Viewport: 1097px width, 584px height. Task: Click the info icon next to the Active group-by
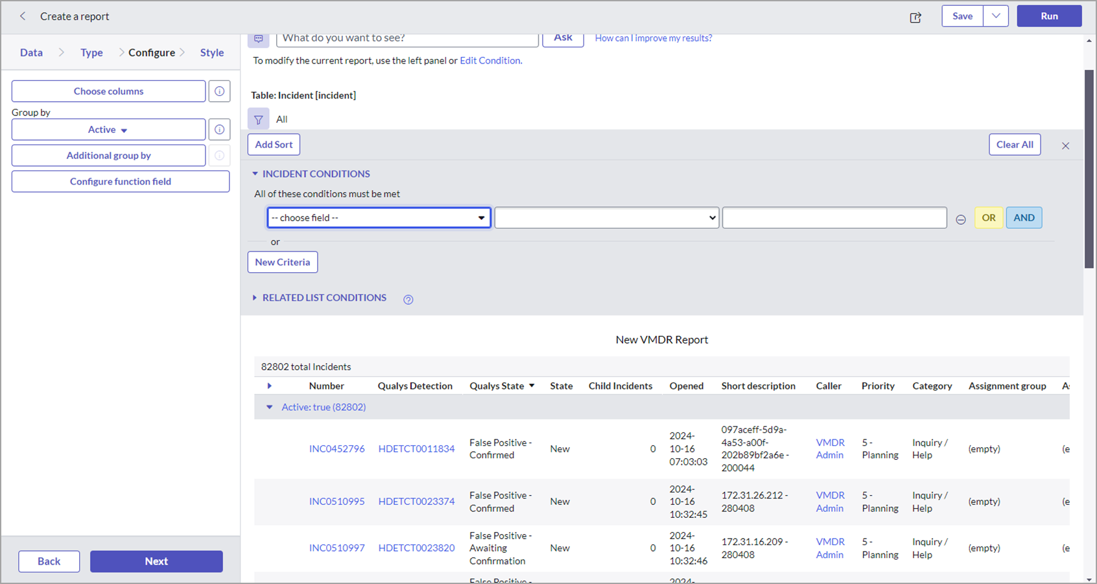tap(219, 129)
